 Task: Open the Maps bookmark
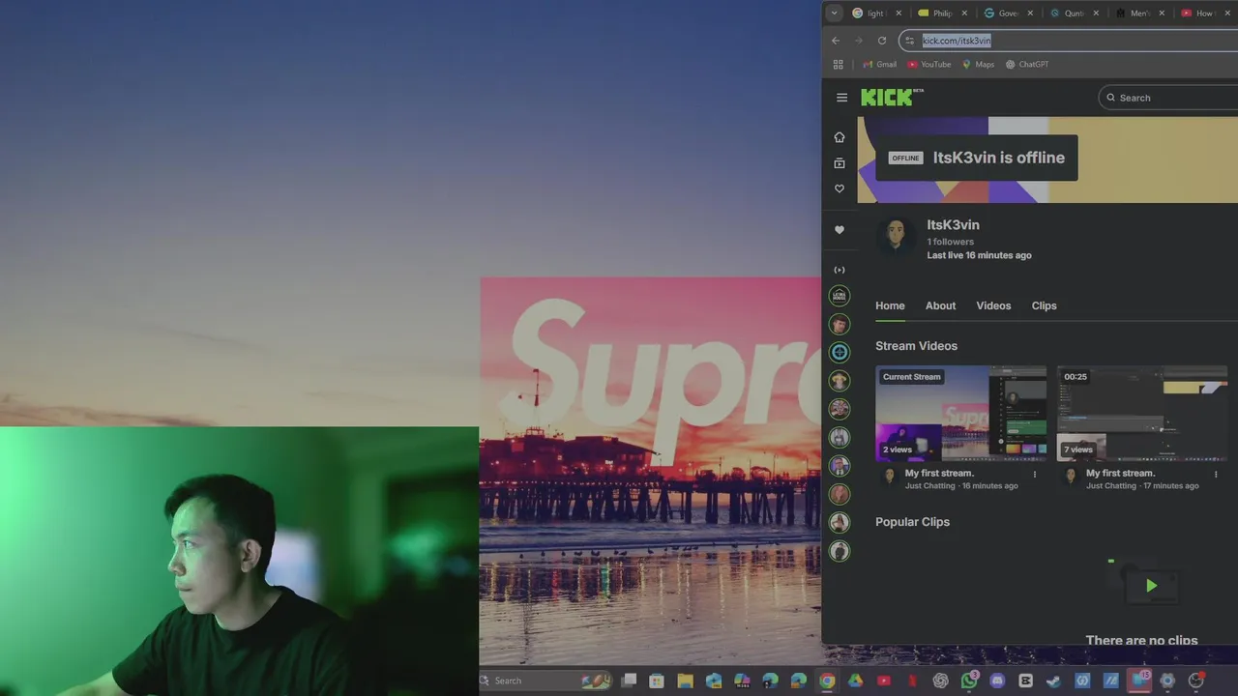(x=978, y=65)
